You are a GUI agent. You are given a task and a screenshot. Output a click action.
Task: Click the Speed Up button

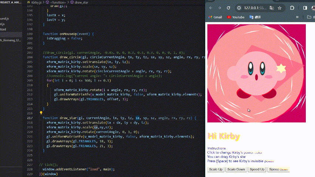pyautogui.click(x=257, y=169)
